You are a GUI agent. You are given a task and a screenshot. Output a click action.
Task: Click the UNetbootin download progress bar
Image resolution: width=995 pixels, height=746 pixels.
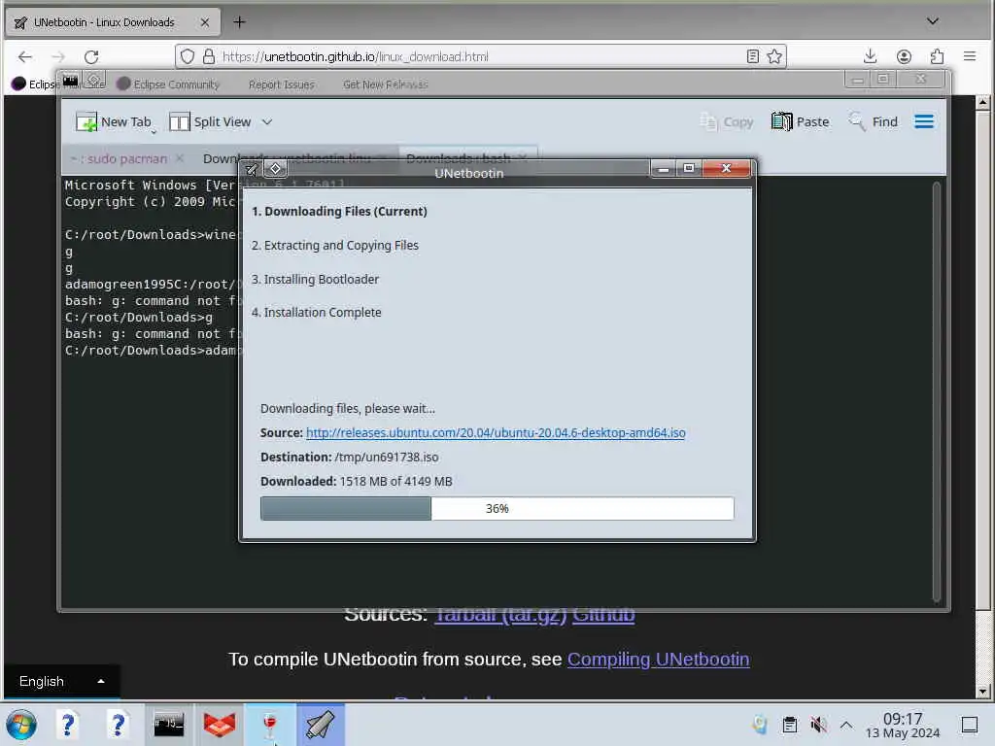click(497, 508)
